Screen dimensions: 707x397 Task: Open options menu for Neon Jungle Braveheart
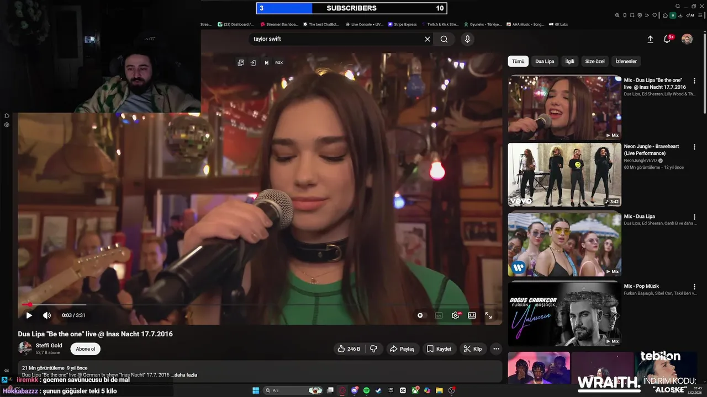pyautogui.click(x=694, y=147)
